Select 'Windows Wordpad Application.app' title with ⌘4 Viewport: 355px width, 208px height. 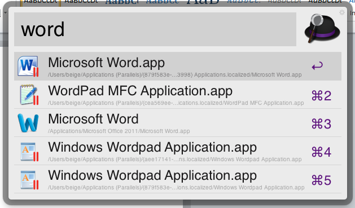[x=152, y=148]
